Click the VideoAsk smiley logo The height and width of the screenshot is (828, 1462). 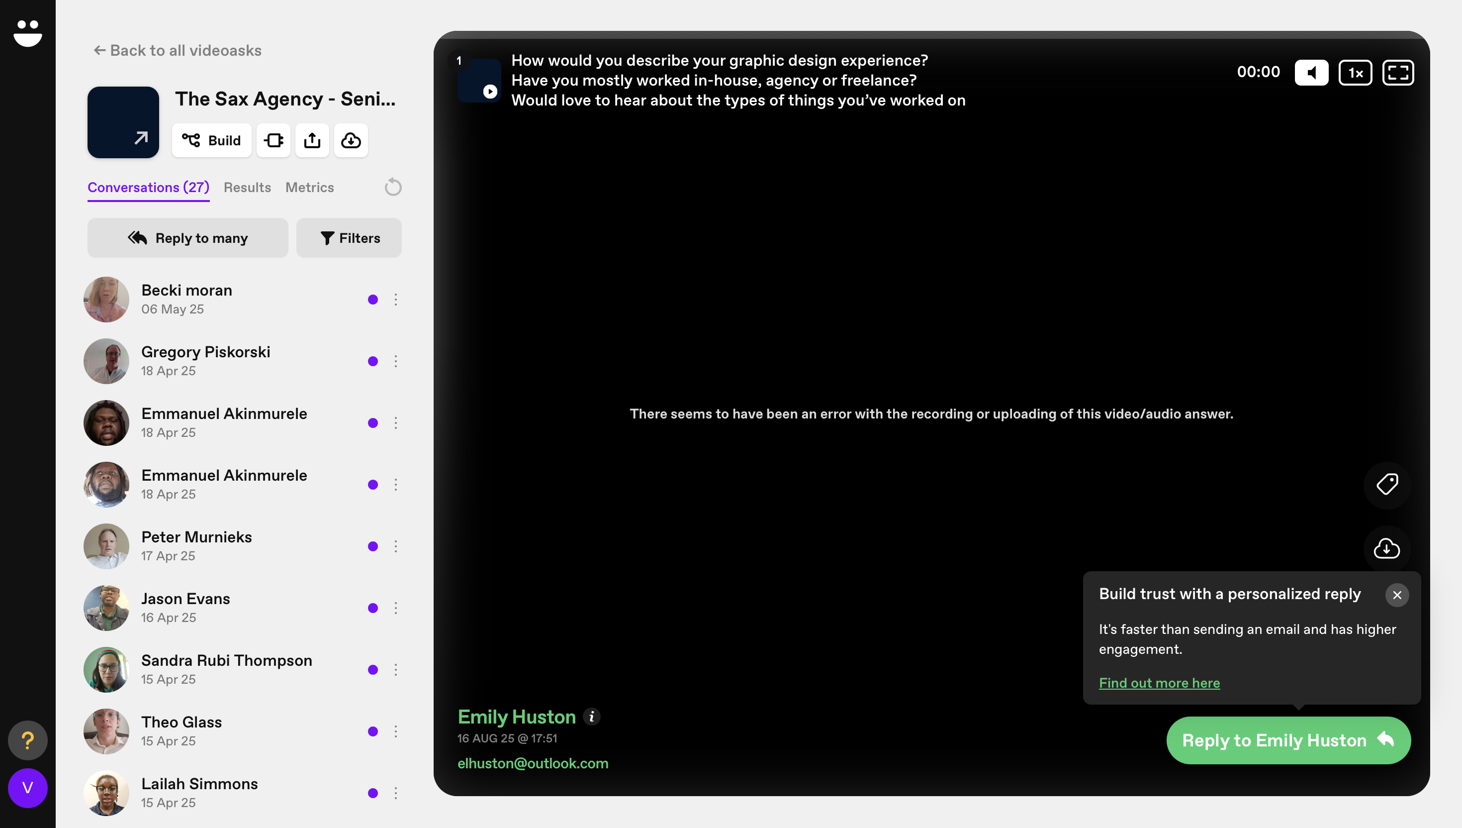coord(27,33)
